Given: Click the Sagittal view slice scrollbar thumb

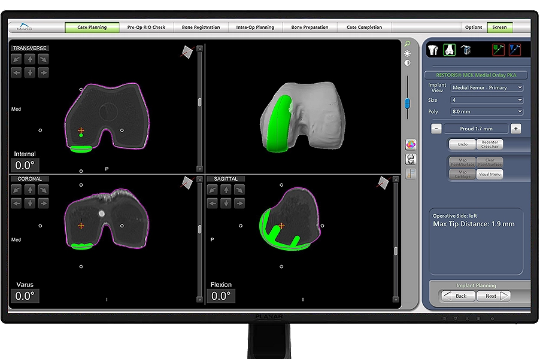Looking at the screenshot, I should [x=396, y=251].
